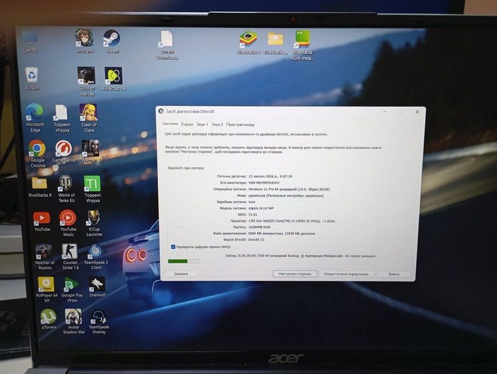Open the Кошик recycle bin
Image resolution: width=497 pixels, height=374 pixels.
point(32,78)
